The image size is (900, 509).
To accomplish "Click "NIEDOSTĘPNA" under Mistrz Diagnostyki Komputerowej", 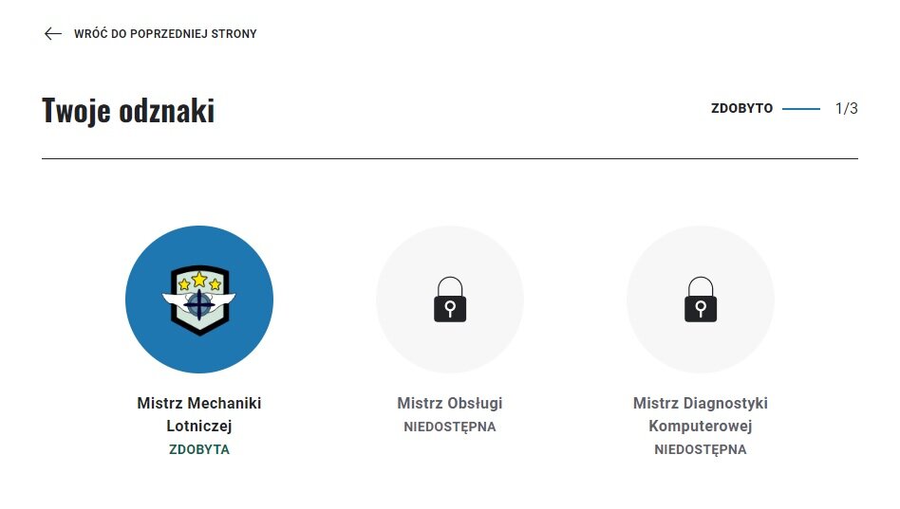I will click(x=701, y=450).
